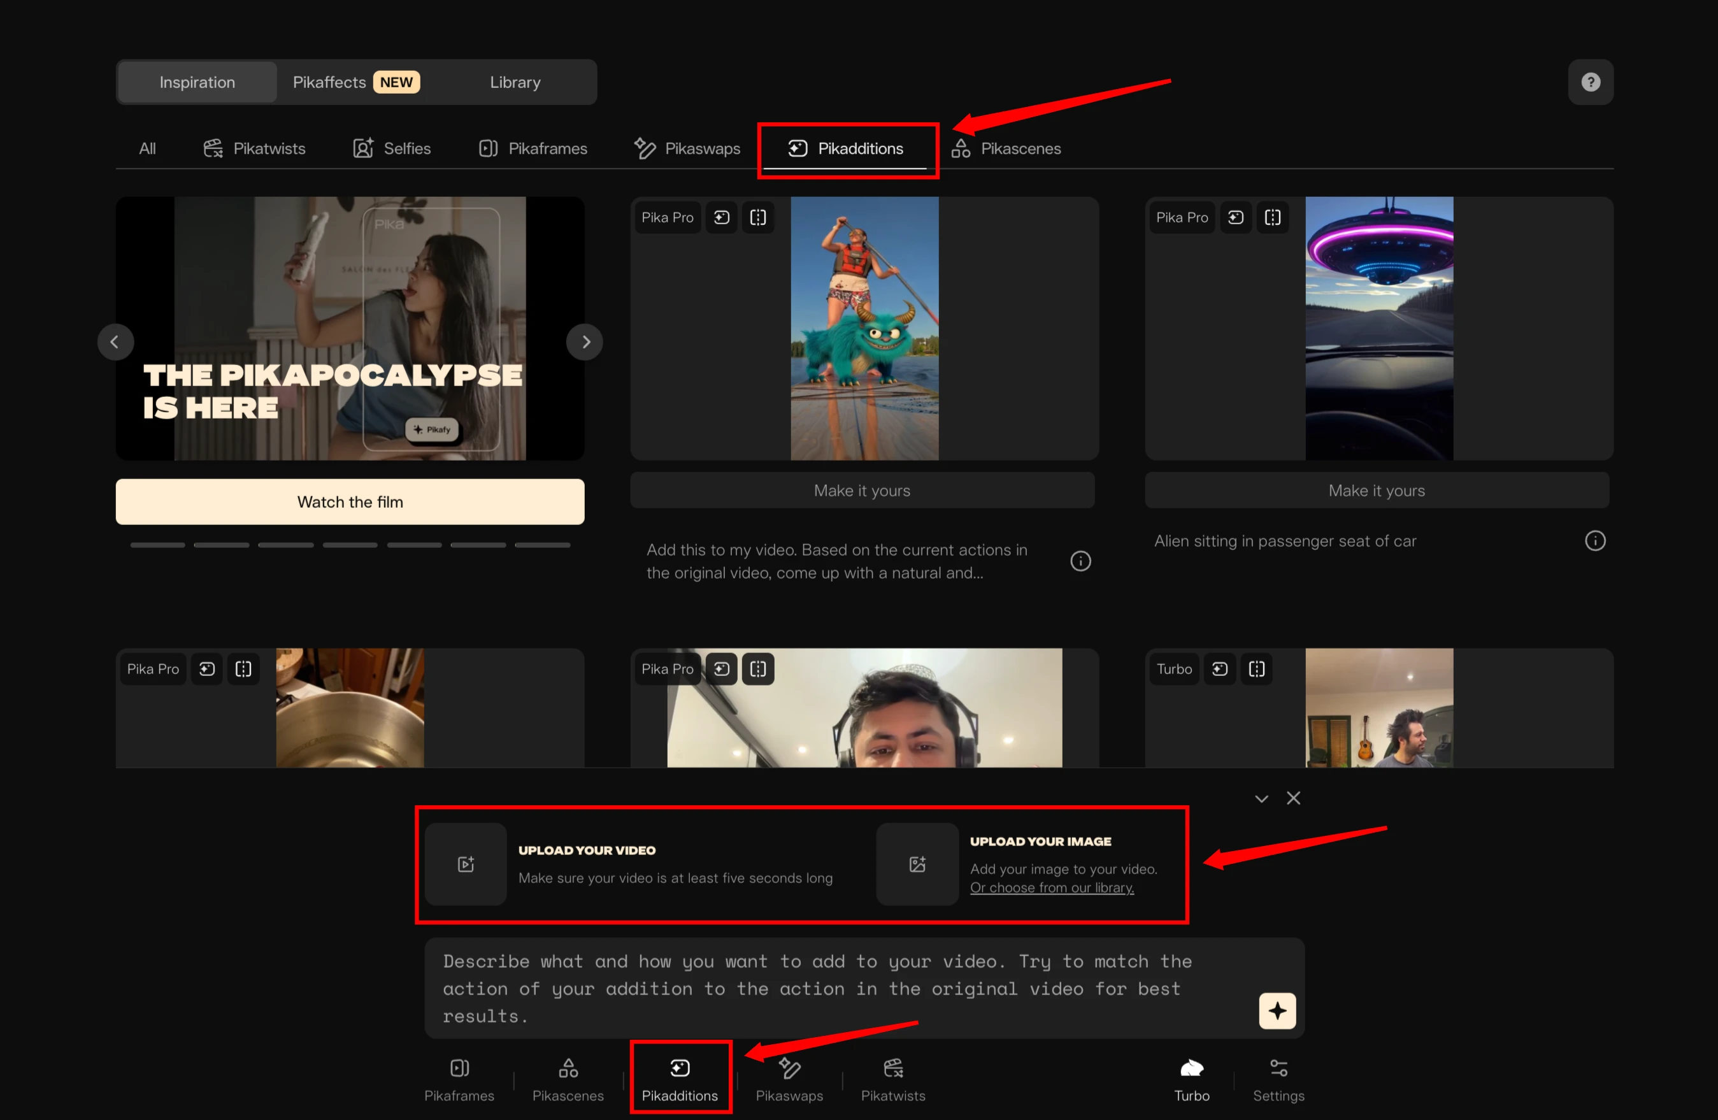Viewport: 1718px width, 1120px height.
Task: Select the Pikaframes category filter
Action: [533, 148]
